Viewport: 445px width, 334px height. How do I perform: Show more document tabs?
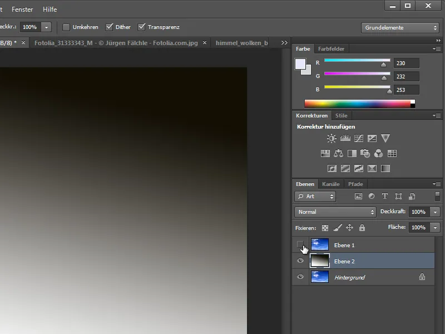(284, 43)
